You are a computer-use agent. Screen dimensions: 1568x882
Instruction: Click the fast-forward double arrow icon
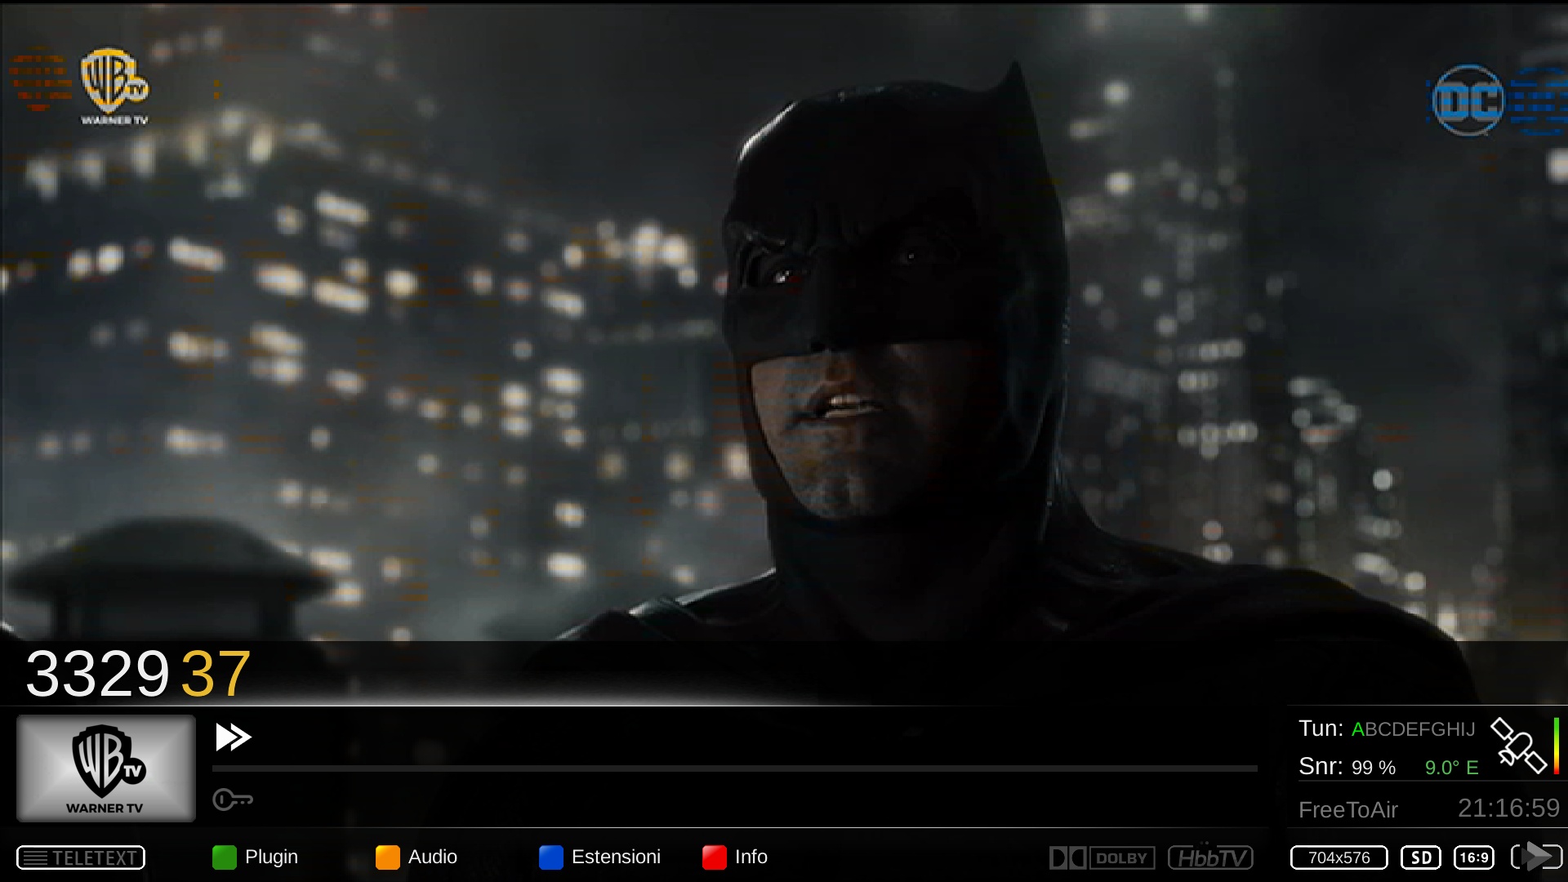[x=233, y=737]
